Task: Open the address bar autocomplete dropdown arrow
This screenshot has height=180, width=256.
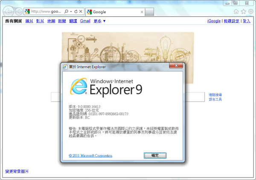Action: [x=71, y=12]
